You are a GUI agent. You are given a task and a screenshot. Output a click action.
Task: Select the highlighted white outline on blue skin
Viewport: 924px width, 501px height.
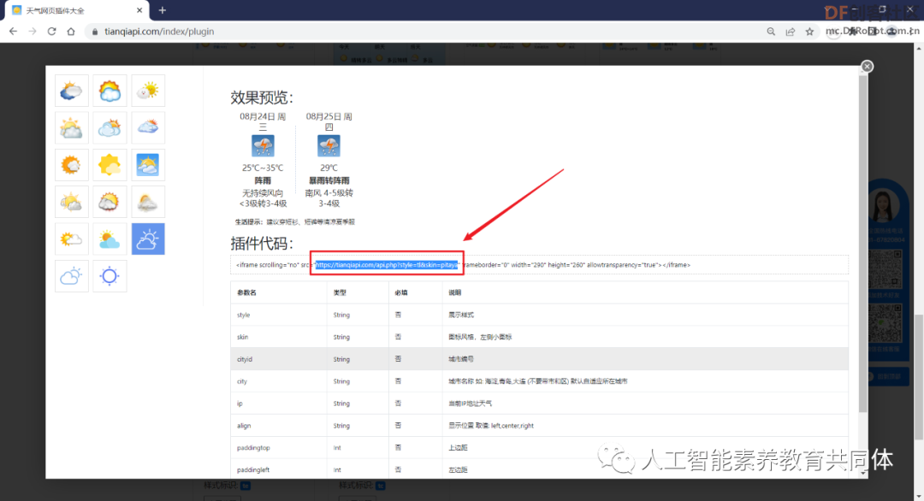(x=148, y=239)
